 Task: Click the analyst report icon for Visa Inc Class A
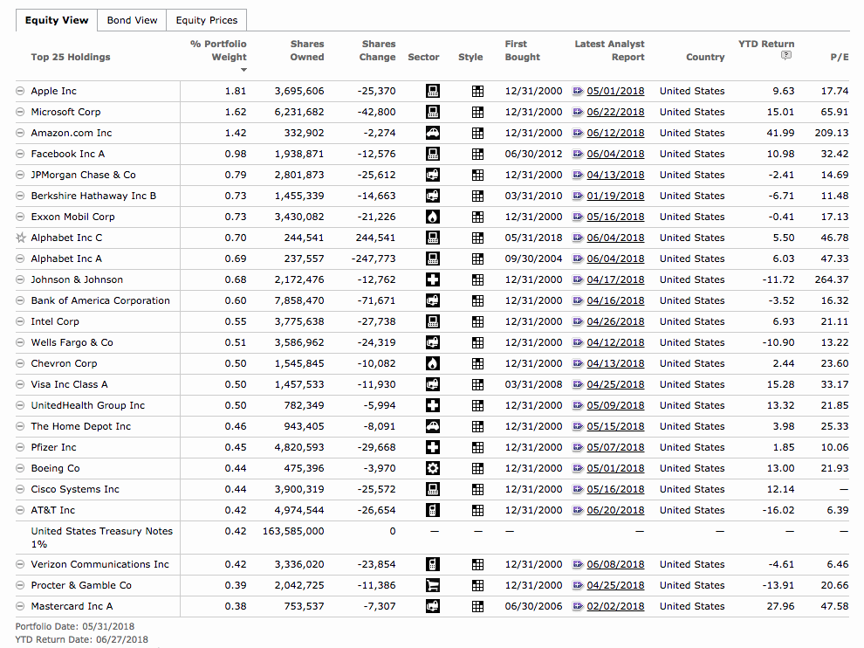pos(578,384)
